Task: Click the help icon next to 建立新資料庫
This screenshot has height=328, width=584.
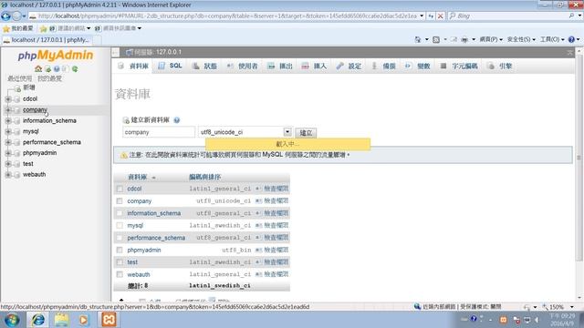Action: click(176, 120)
